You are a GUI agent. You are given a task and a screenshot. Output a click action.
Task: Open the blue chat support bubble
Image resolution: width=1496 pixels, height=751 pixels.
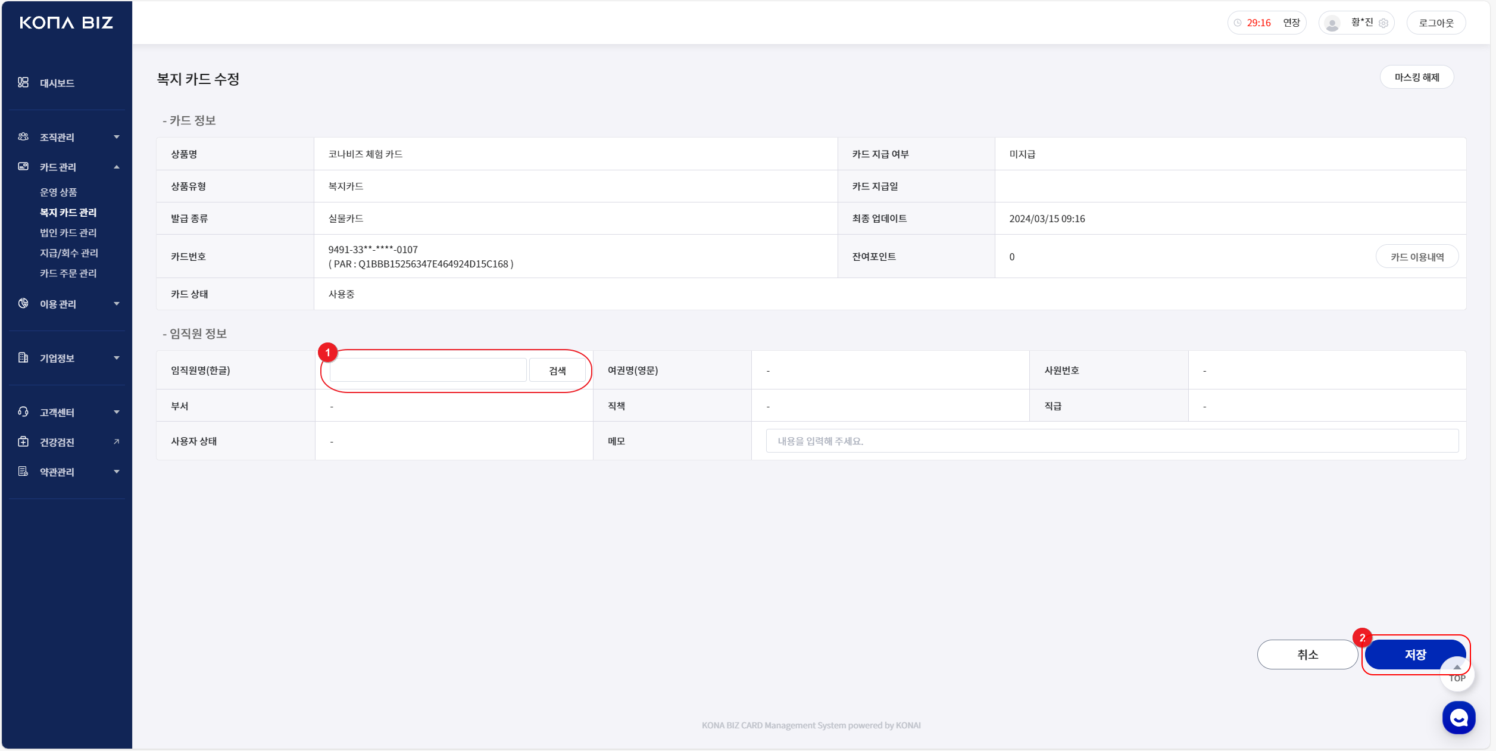1458,718
